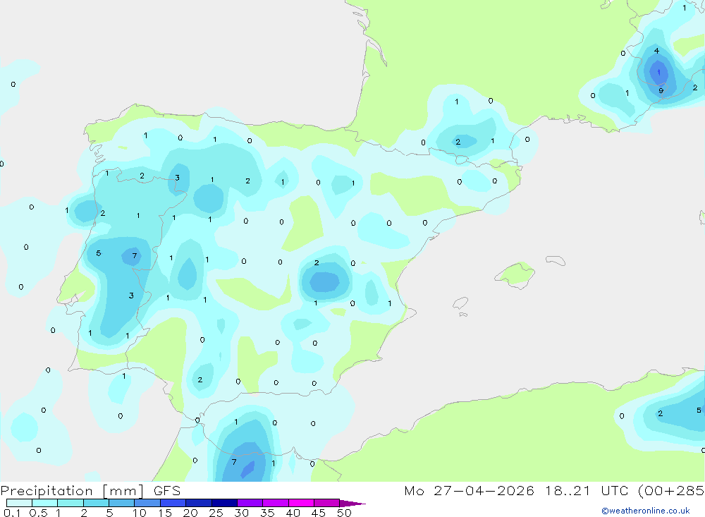Click the 'Precipitation [mm]' title text

click(72, 491)
